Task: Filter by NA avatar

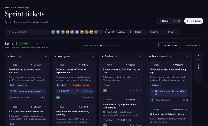Action: tap(82, 32)
